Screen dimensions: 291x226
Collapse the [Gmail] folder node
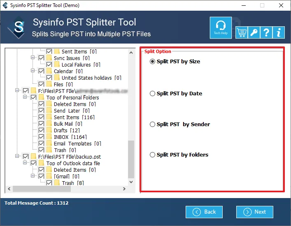[x=33, y=176]
